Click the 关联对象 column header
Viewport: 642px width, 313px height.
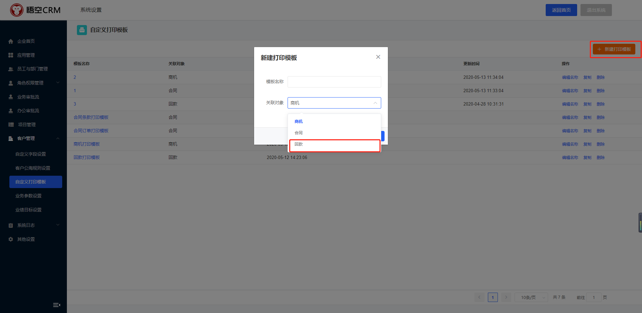[177, 64]
